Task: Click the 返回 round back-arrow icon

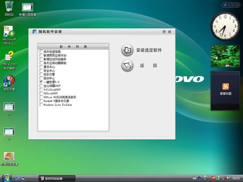Action: tap(127, 65)
